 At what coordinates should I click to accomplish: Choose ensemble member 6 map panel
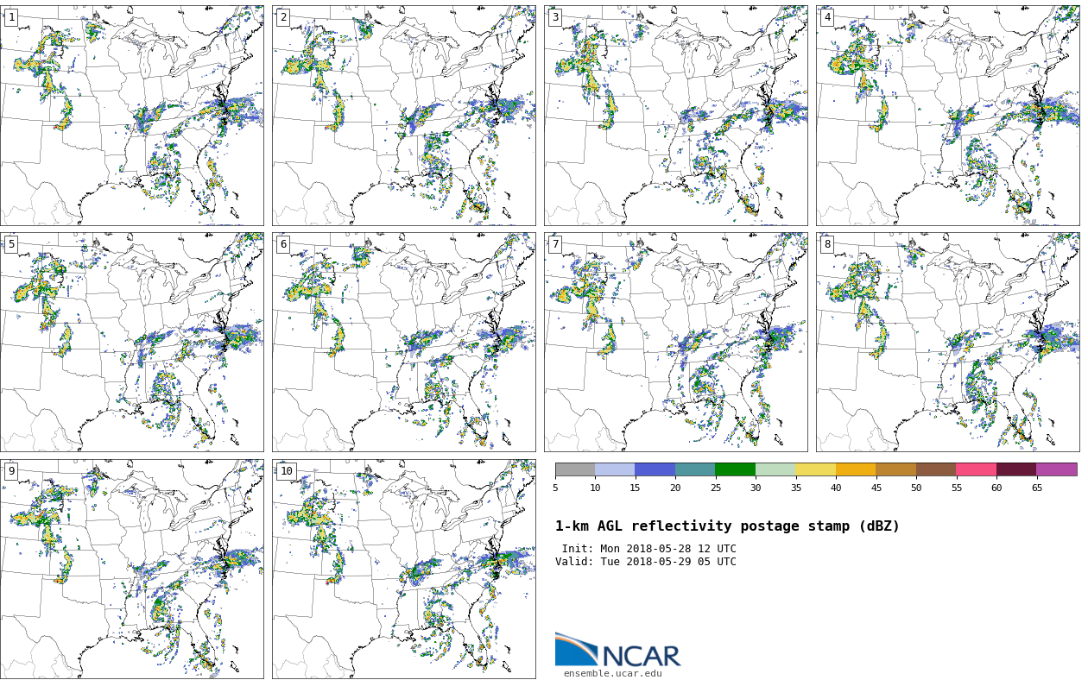tap(403, 342)
